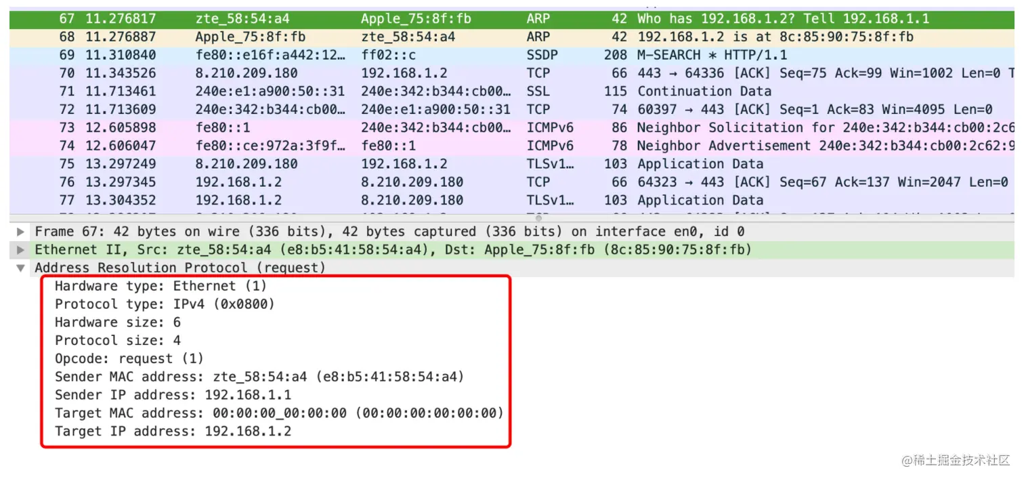
Task: Click the Sender IP address 192.168.1.1 field
Action: click(x=173, y=395)
